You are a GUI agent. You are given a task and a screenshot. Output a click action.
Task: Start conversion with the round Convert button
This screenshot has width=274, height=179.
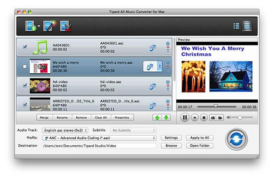point(236,139)
